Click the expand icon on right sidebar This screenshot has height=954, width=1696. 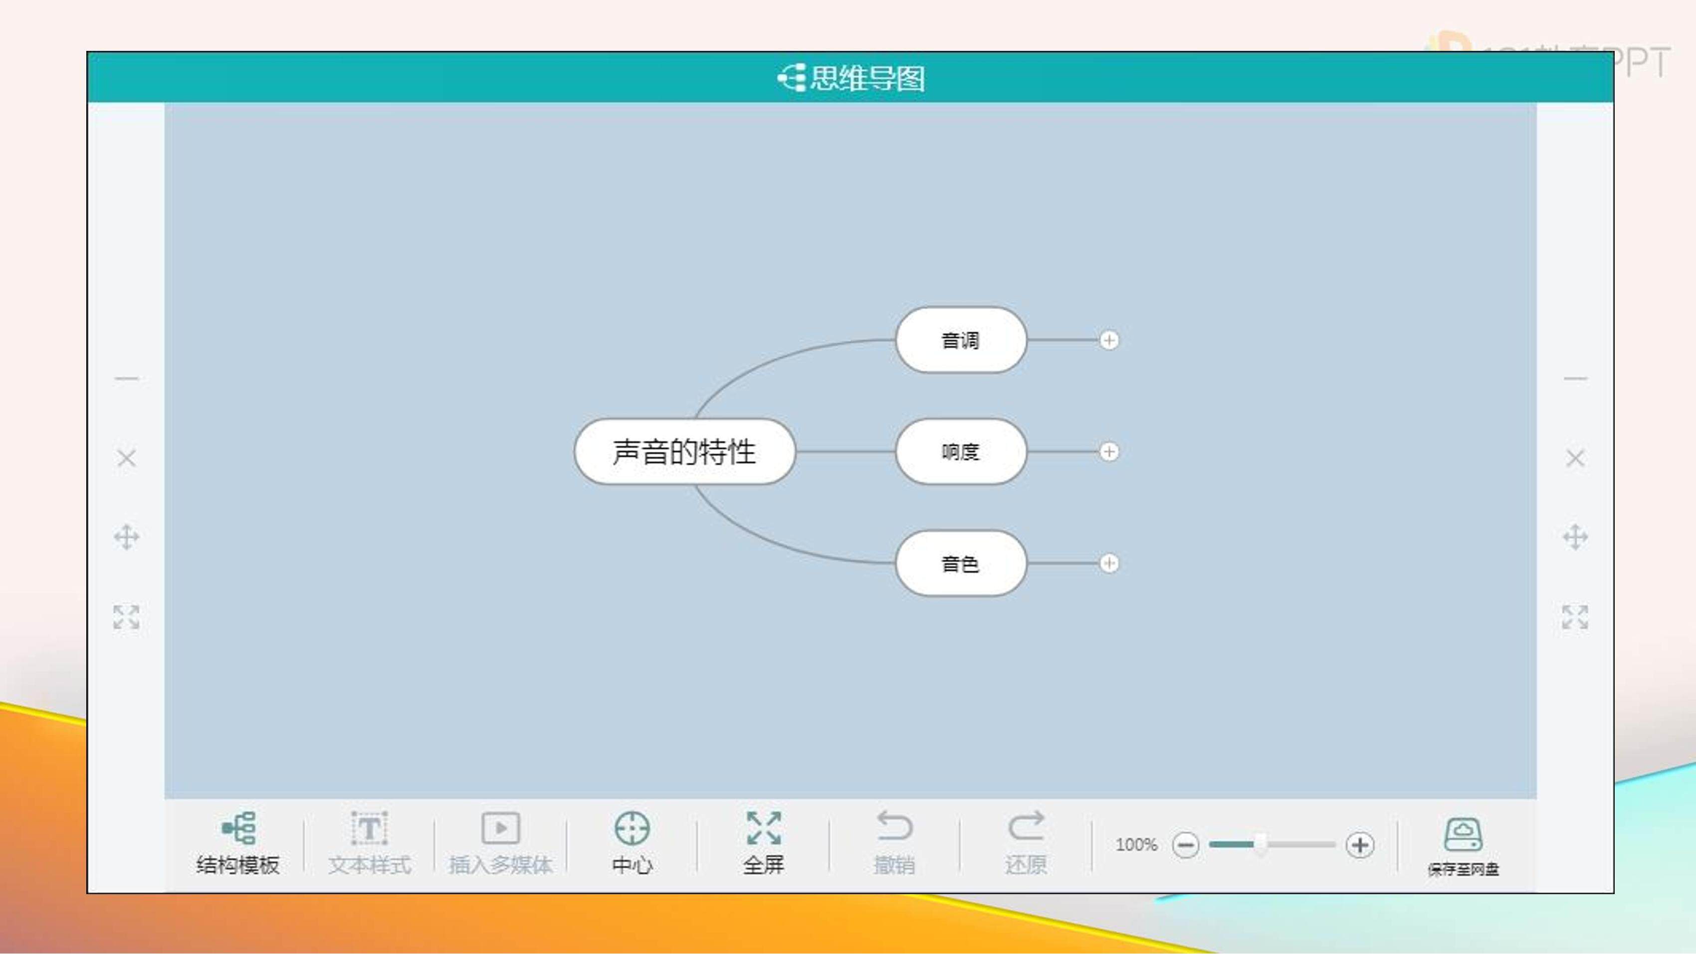1575,617
